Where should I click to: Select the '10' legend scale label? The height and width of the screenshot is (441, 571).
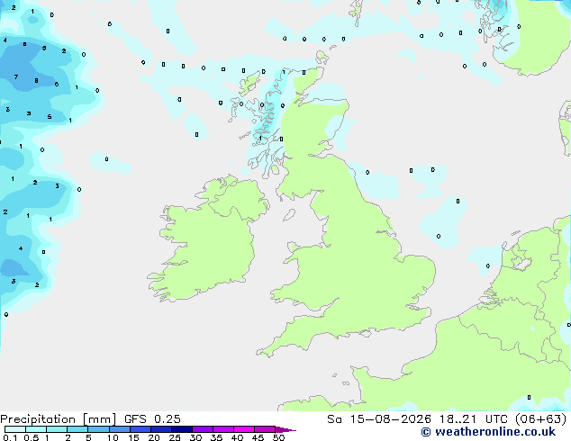[113, 437]
